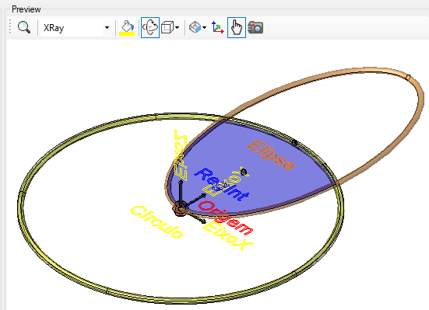Open the XRay display mode dropdown
The width and height of the screenshot is (429, 310).
click(107, 28)
